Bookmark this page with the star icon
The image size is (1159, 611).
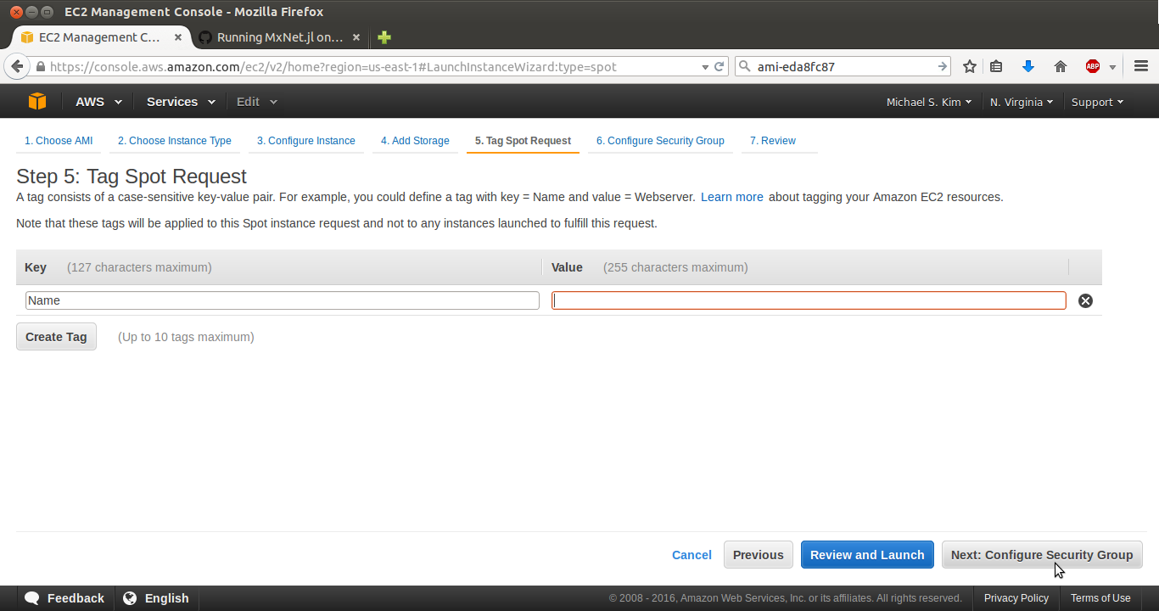970,66
